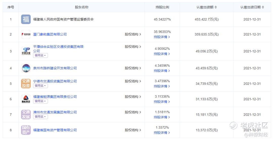Click the purple 交通发展 logo icon
The height and width of the screenshot is (141, 273).
(26, 115)
